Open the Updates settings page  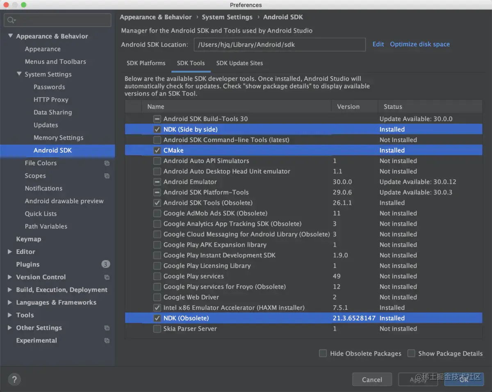[46, 125]
